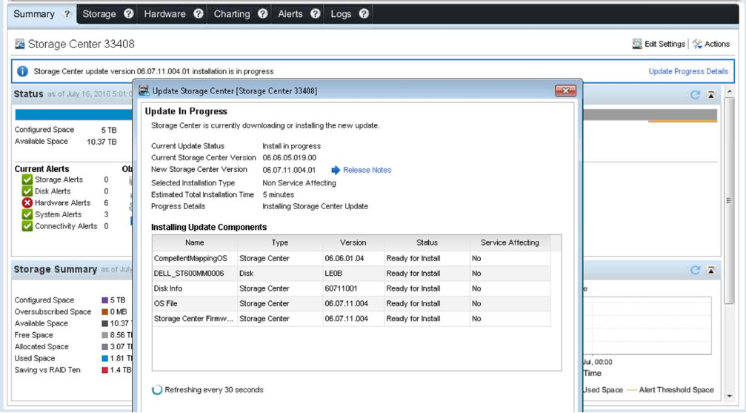Click Edit Settings button
Image resolution: width=746 pixels, height=413 pixels.
(x=659, y=44)
